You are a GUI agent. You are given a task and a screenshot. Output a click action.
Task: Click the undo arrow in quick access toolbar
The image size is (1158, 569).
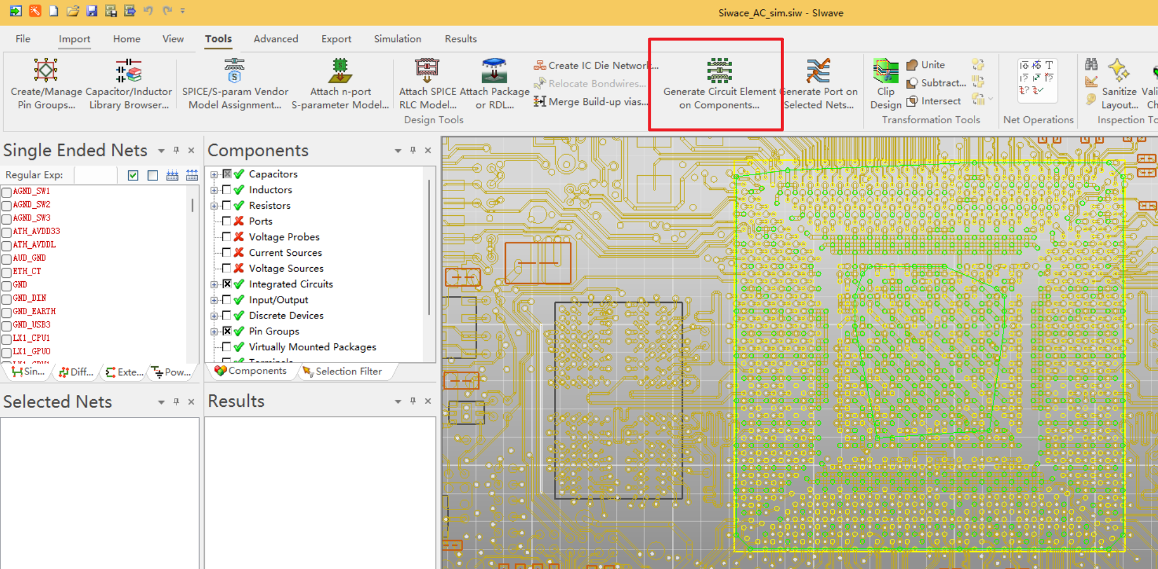tap(148, 11)
